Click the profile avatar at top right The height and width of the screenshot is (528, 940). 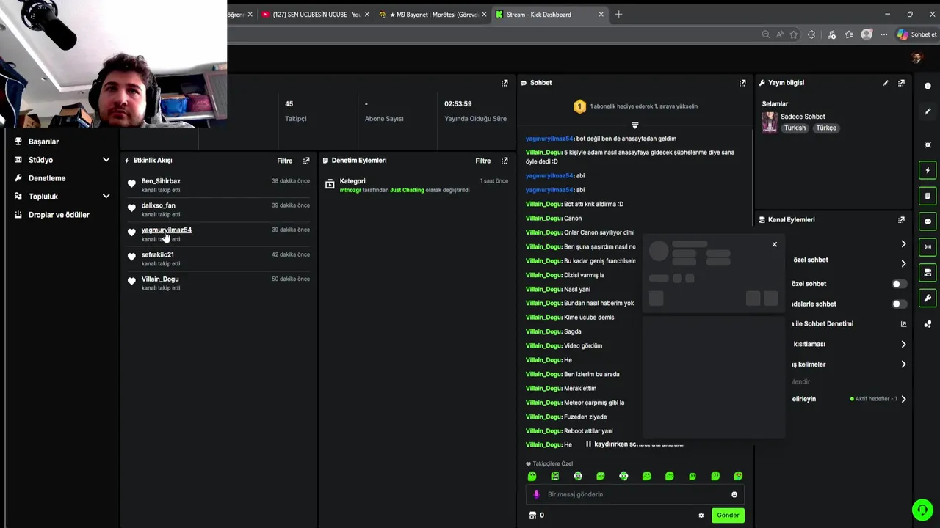click(x=916, y=59)
